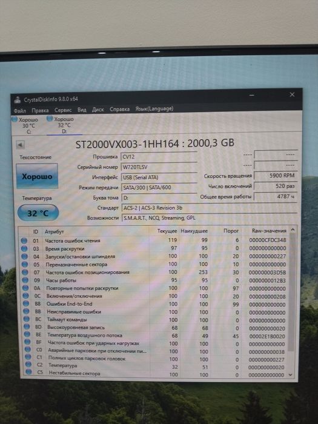Viewport: 318px width, 424px height.
Task: Select the Нестабильные сектора row
Action: tap(156, 374)
